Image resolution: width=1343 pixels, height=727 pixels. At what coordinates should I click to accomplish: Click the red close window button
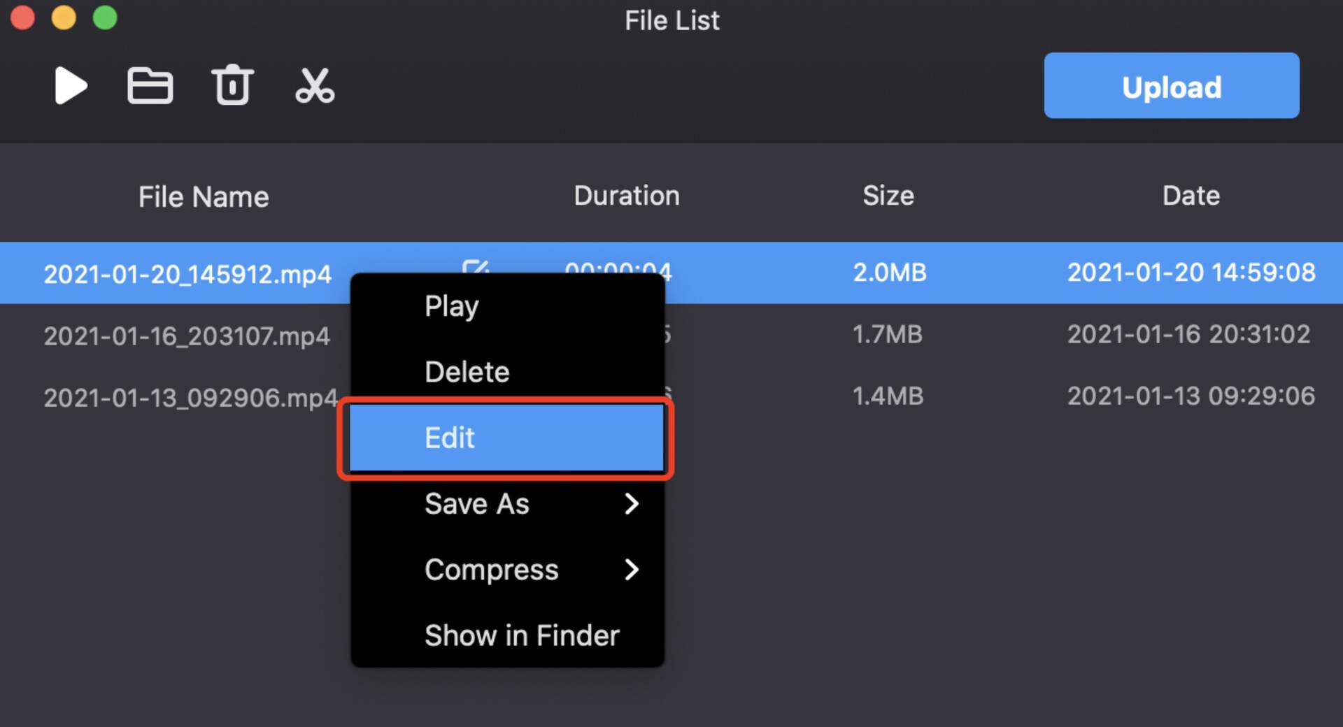tap(22, 17)
